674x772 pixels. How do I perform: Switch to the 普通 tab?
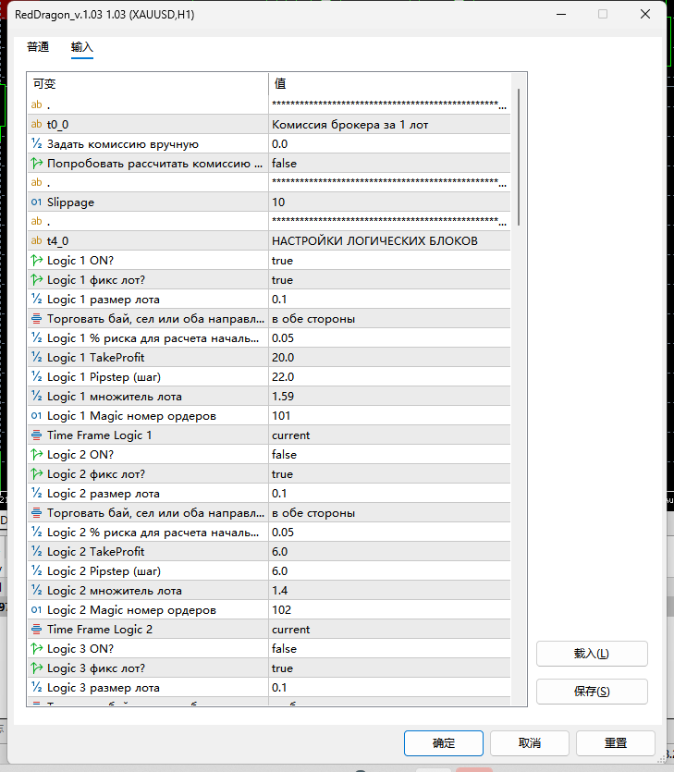38,47
